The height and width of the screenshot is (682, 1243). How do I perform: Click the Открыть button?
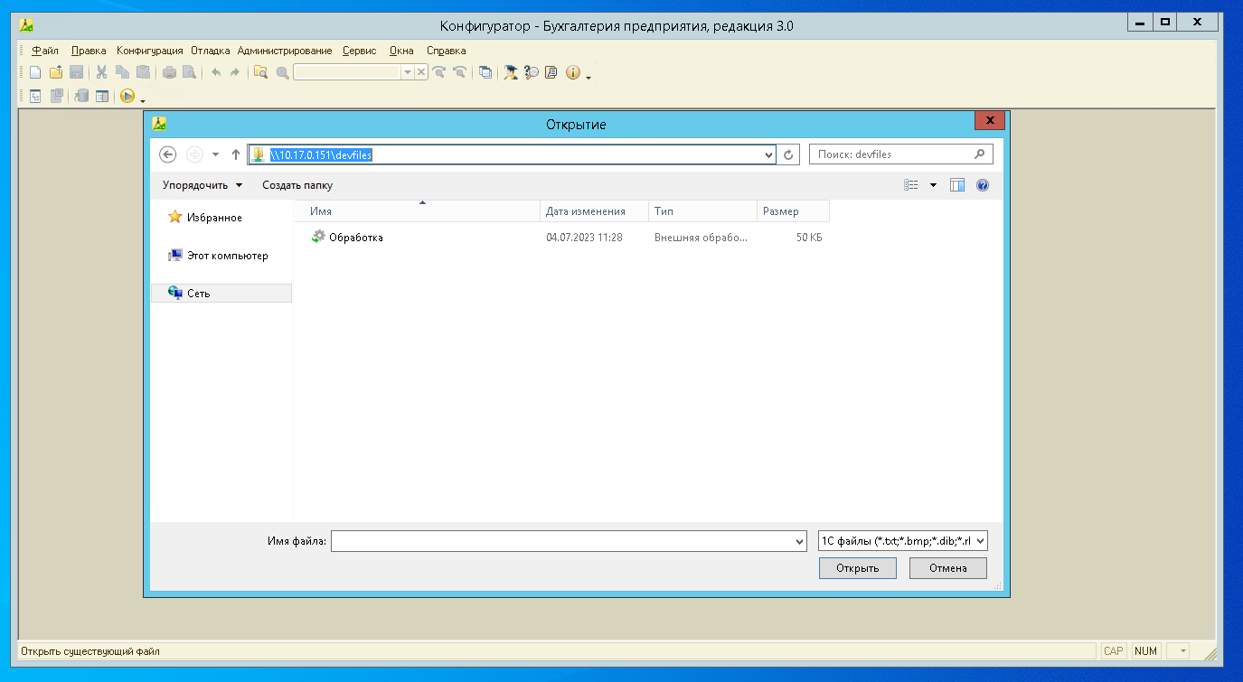click(x=857, y=568)
